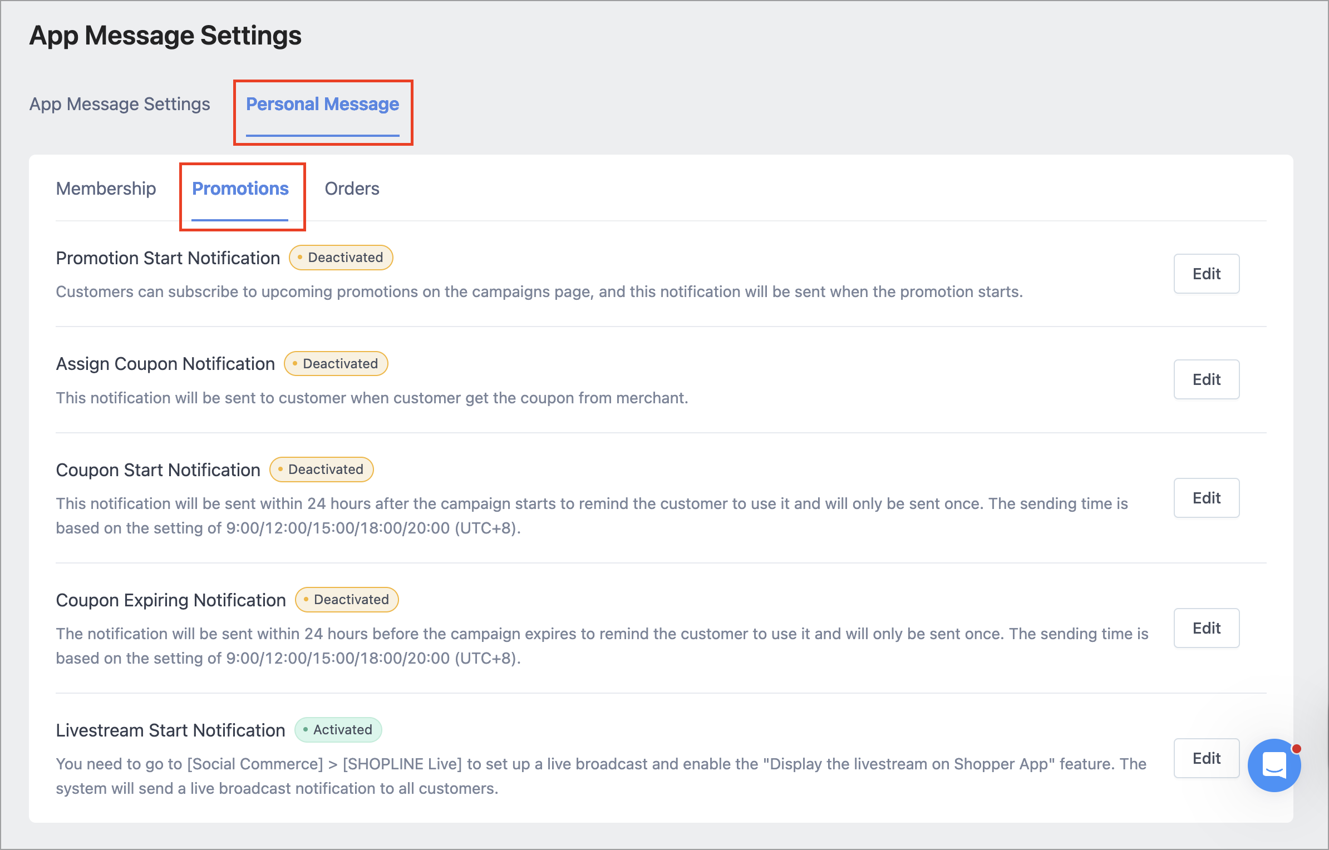Select the Promotions sub-tab

240,189
